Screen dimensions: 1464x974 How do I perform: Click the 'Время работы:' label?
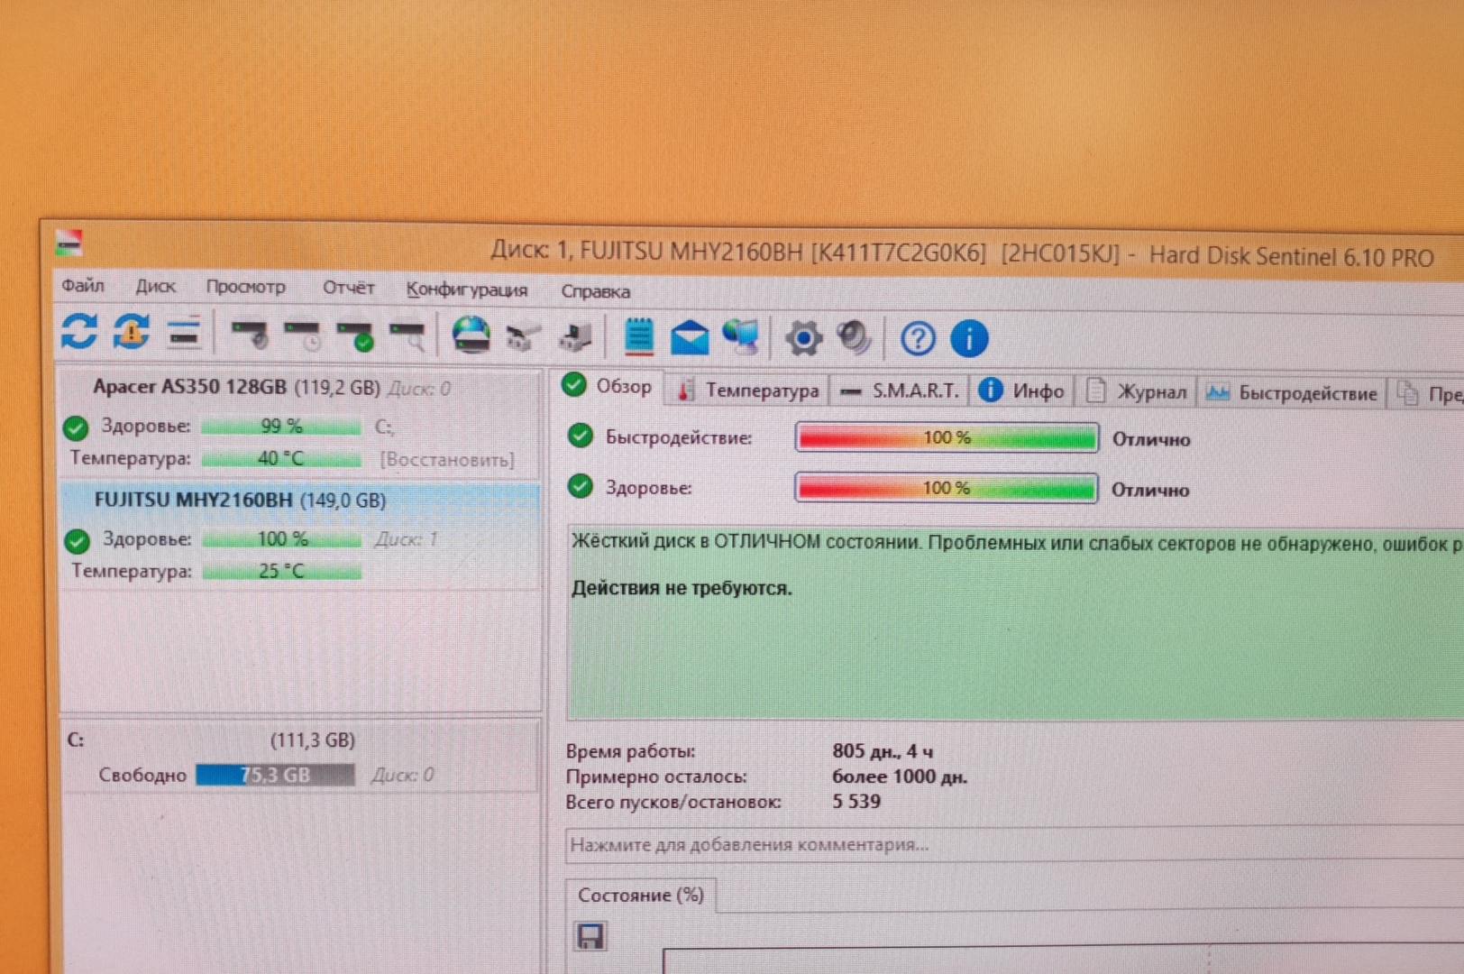tap(630, 750)
